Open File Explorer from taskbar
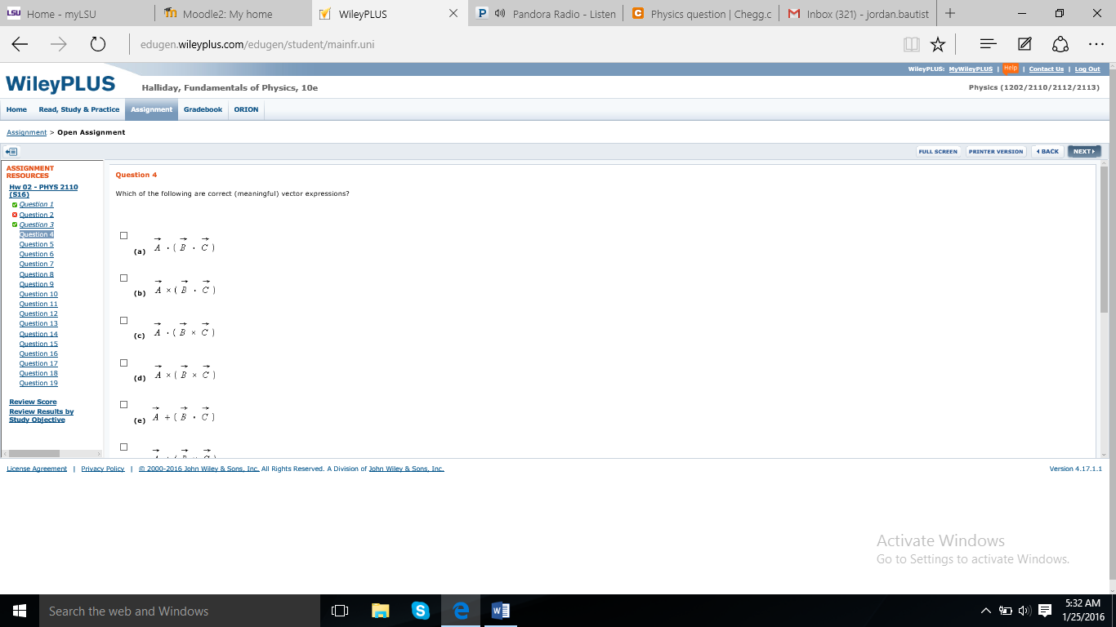 coord(381,611)
